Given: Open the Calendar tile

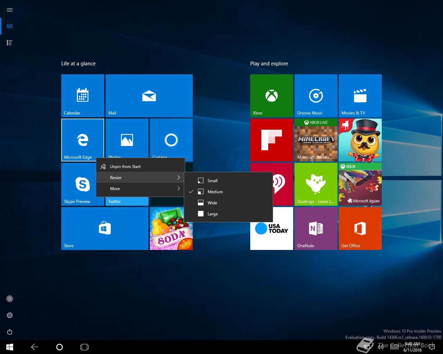Looking at the screenshot, I should click(x=83, y=96).
